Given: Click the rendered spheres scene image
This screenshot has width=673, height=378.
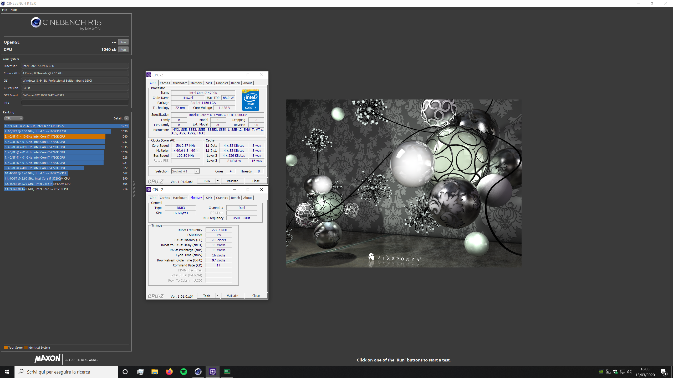Looking at the screenshot, I should [x=404, y=183].
